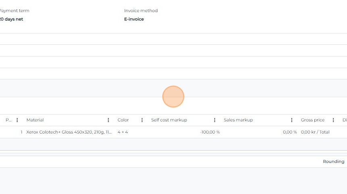Open the Color column kebab menu
Image resolution: width=347 pixels, height=194 pixels.
coord(142,120)
